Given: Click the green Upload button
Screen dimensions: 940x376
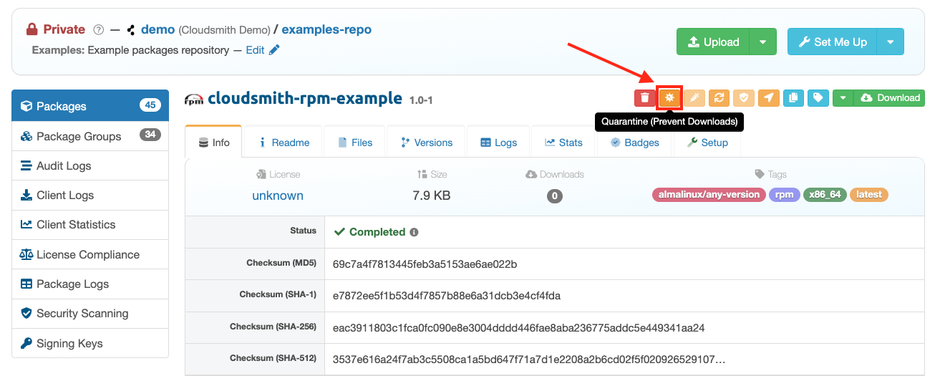Looking at the screenshot, I should pyautogui.click(x=713, y=42).
